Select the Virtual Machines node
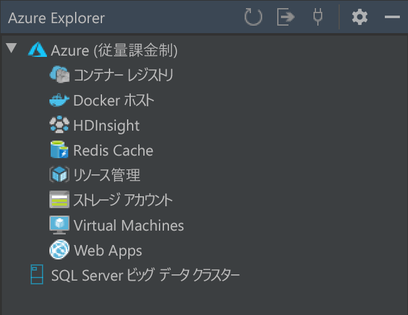This screenshot has width=408, height=315. (129, 226)
